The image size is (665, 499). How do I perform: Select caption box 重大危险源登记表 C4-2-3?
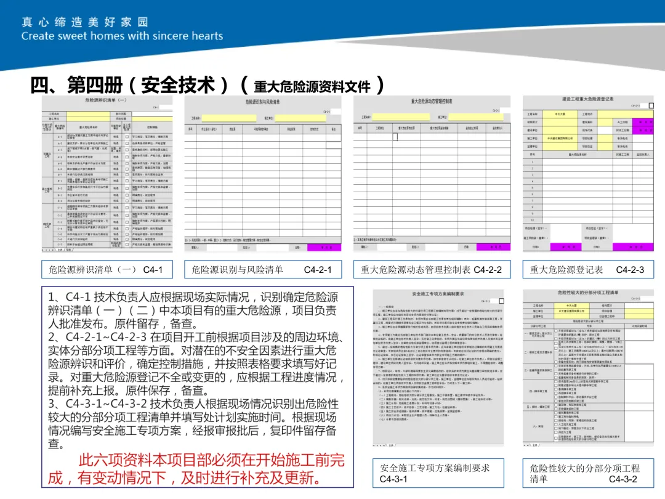click(x=588, y=269)
